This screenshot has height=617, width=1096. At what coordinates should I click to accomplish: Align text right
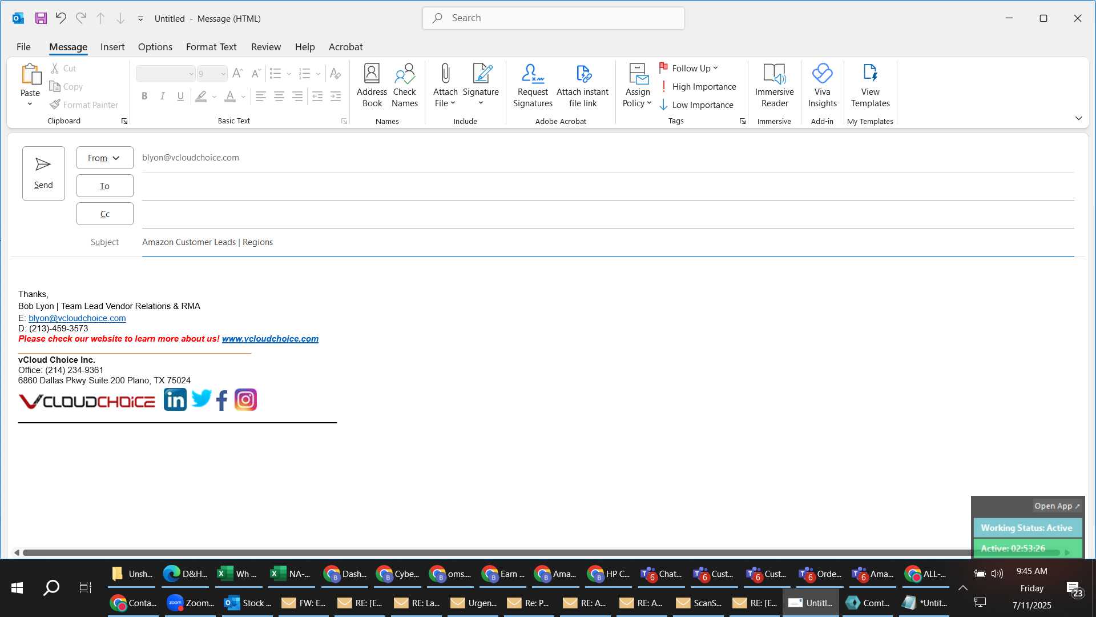tap(297, 97)
